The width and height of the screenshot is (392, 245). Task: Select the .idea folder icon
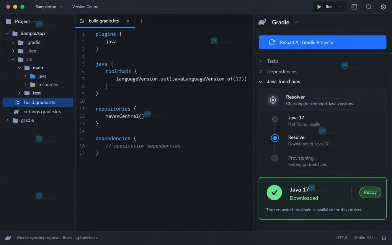21,51
